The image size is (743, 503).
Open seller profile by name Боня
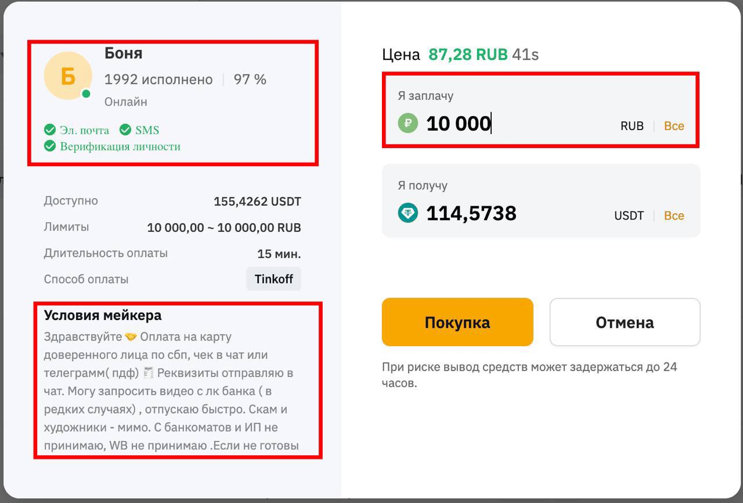coord(123,53)
